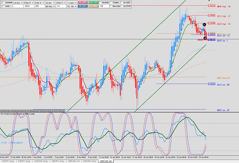The height and width of the screenshot is (163, 239).
Task: Click the TP: OFF button
Action: (83, 6)
